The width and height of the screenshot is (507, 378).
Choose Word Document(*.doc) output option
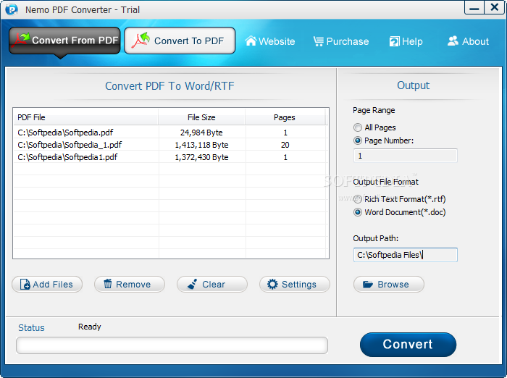[358, 212]
